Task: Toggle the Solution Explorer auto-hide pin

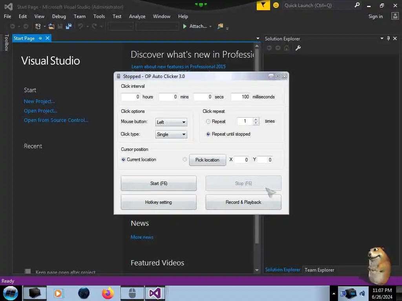Action: tap(388, 38)
